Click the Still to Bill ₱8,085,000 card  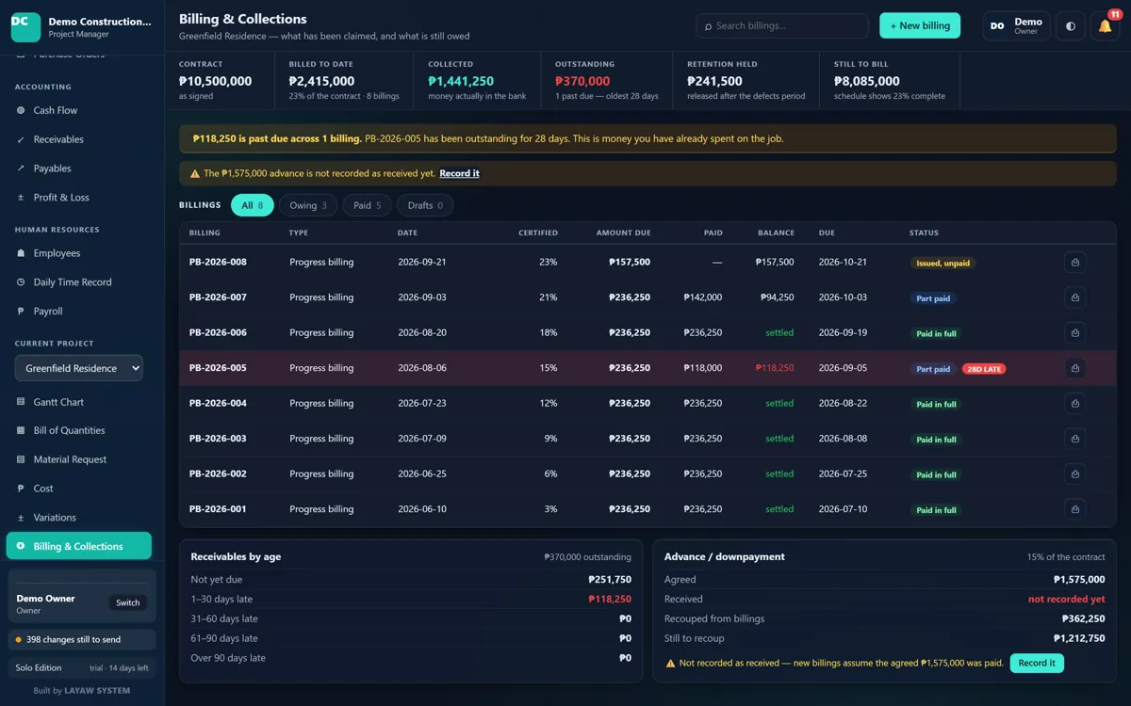point(890,83)
